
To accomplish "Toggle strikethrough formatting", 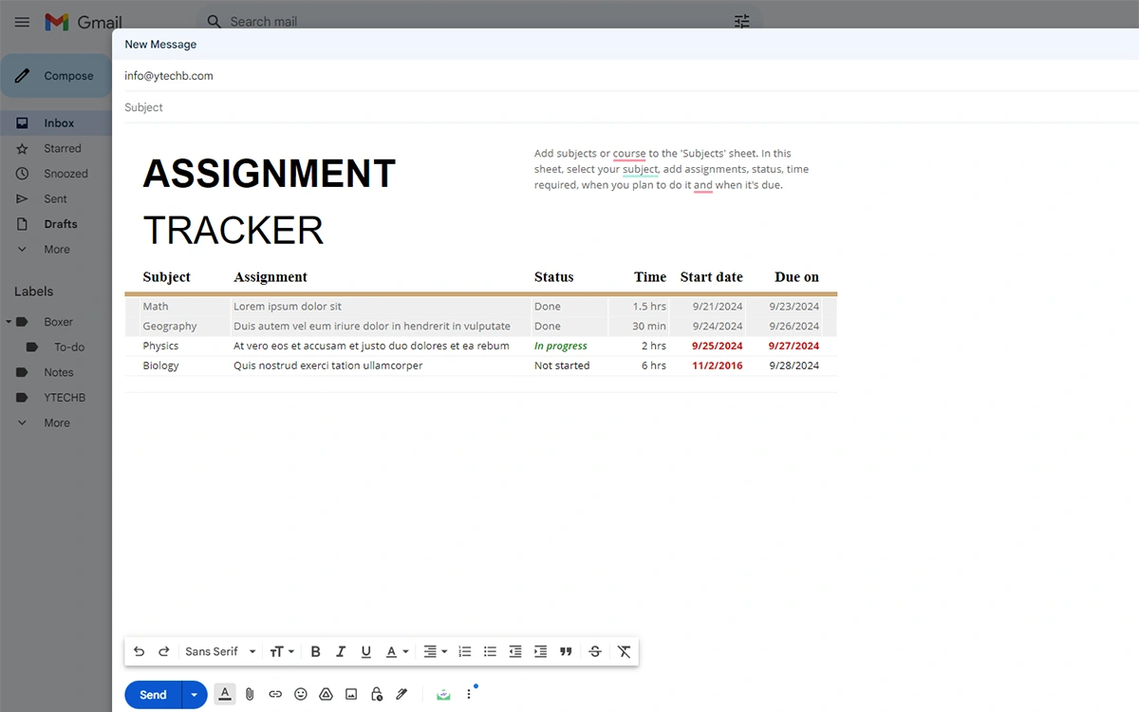I will coord(595,651).
